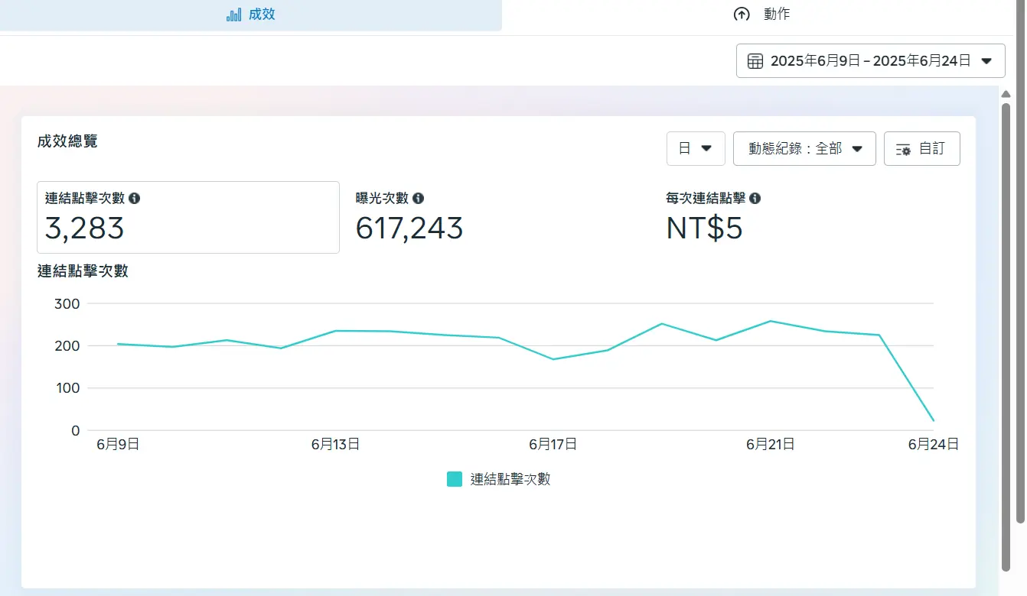
Task: Select the 3,283 link clicks metric card
Action: (x=187, y=218)
